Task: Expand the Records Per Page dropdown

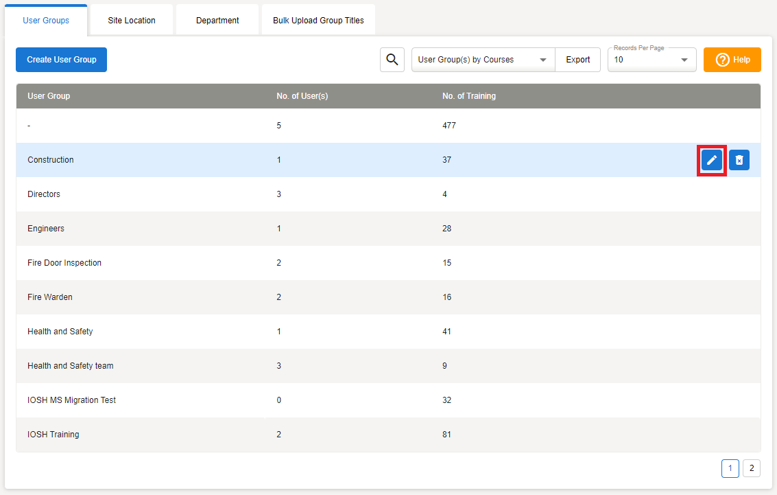Action: (652, 60)
